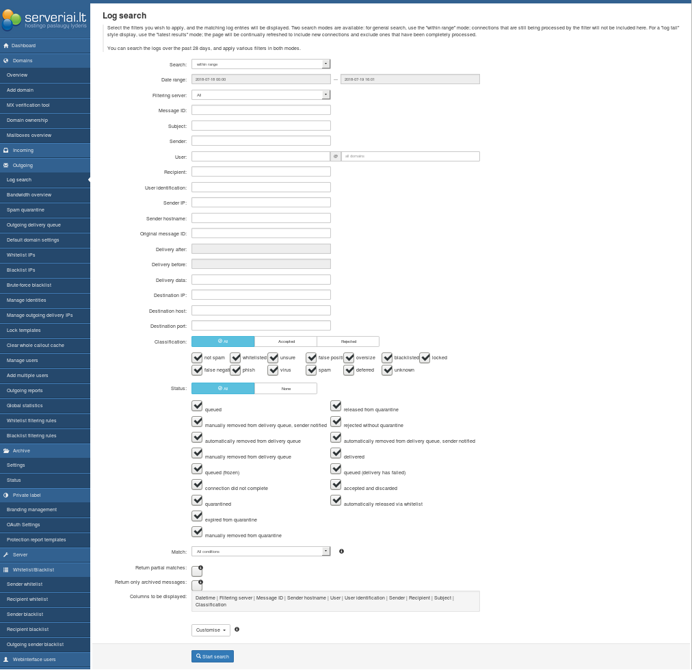Select None in the Status toggle
Viewport: 692px width, 670px height.
(x=285, y=389)
